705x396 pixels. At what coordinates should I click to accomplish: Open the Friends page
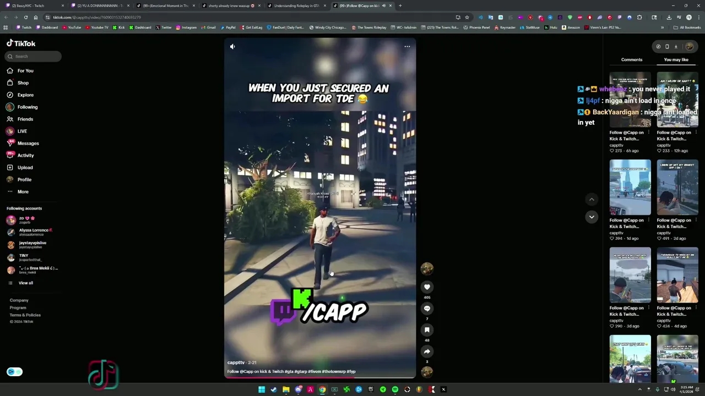[x=20, y=119]
